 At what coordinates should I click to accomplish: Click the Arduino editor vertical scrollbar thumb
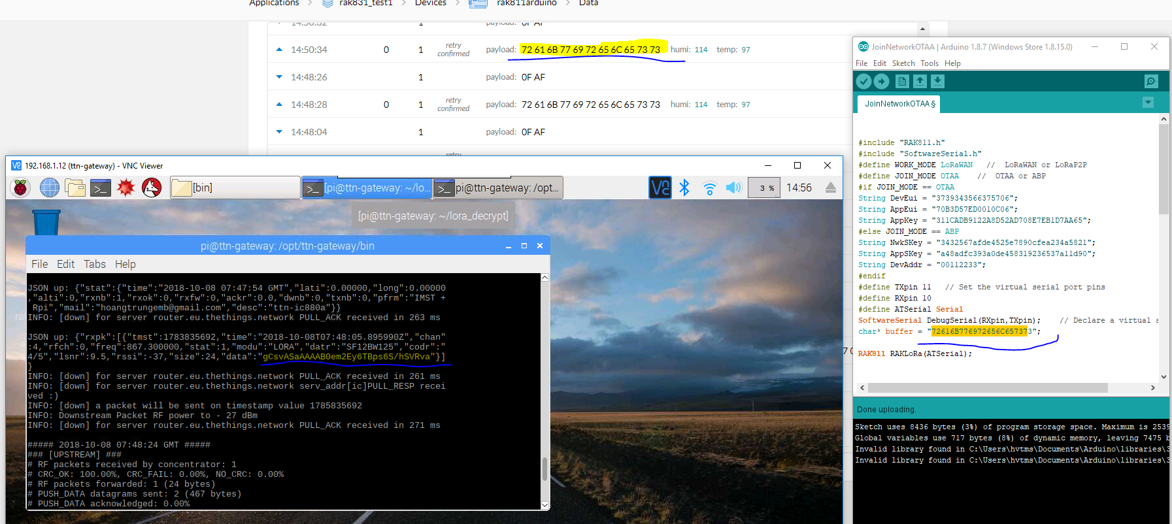(x=1164, y=169)
